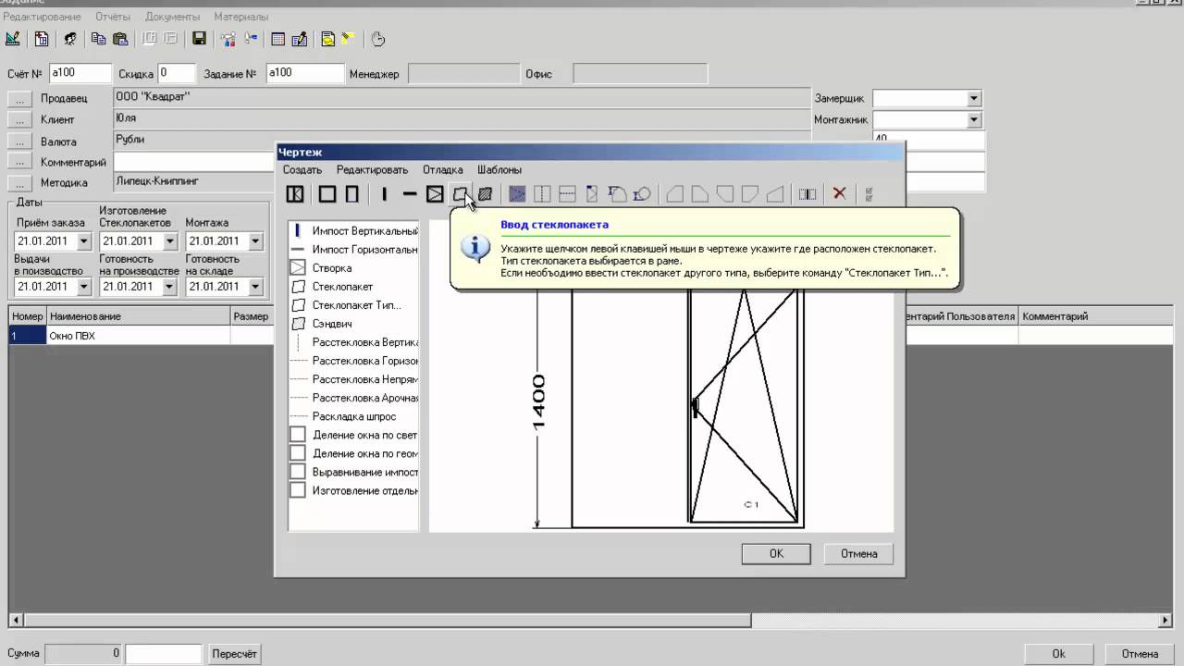Open the Приём заказа date dropdown

[x=84, y=241]
